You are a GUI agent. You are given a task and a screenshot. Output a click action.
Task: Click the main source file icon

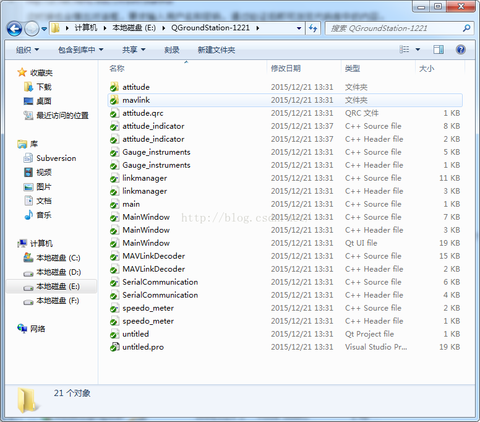click(114, 204)
